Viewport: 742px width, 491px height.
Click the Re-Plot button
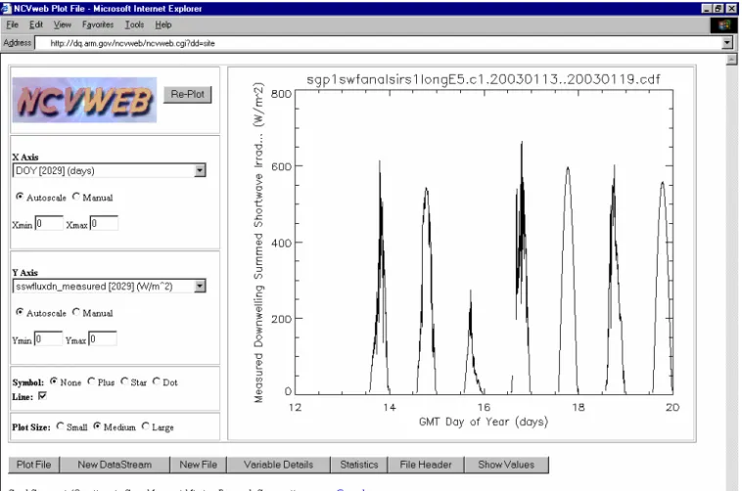click(187, 95)
